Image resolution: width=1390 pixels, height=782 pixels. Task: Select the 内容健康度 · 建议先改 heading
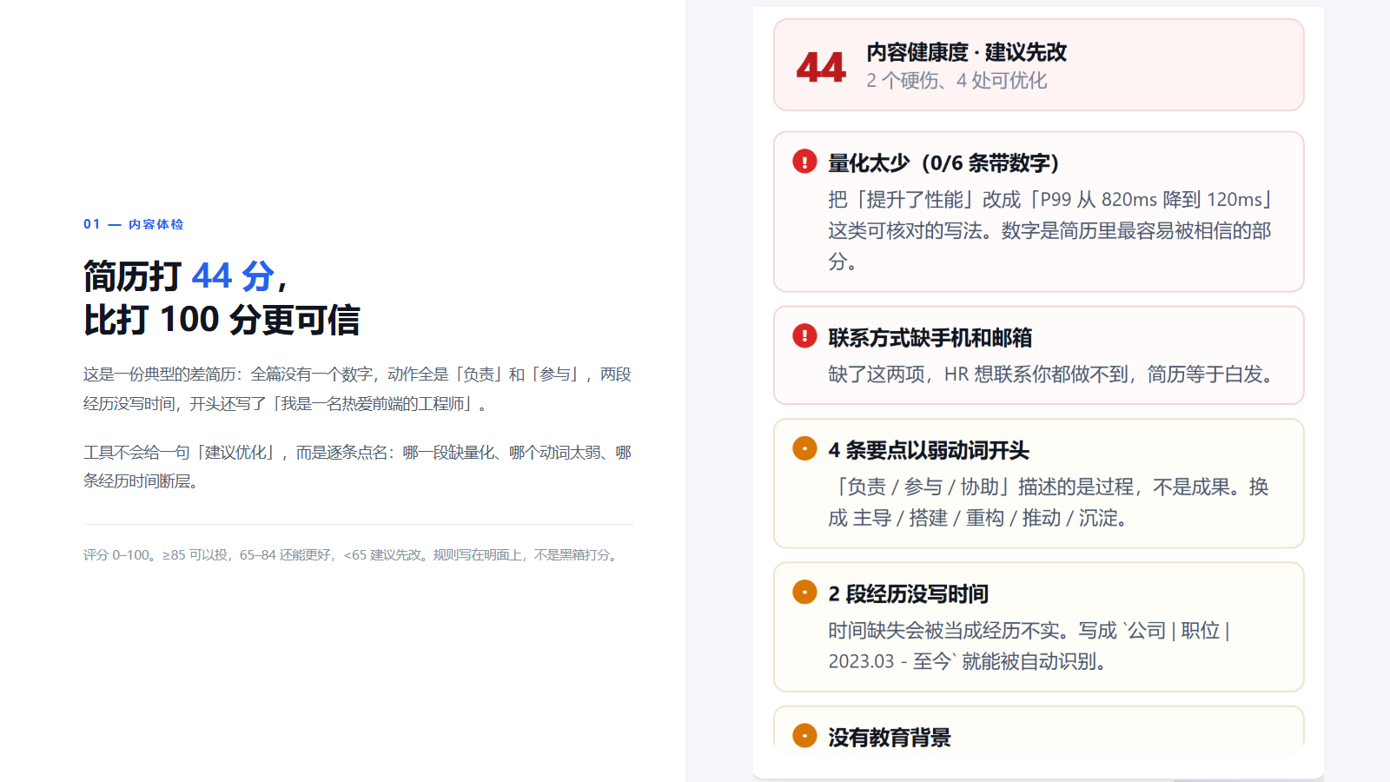[966, 52]
